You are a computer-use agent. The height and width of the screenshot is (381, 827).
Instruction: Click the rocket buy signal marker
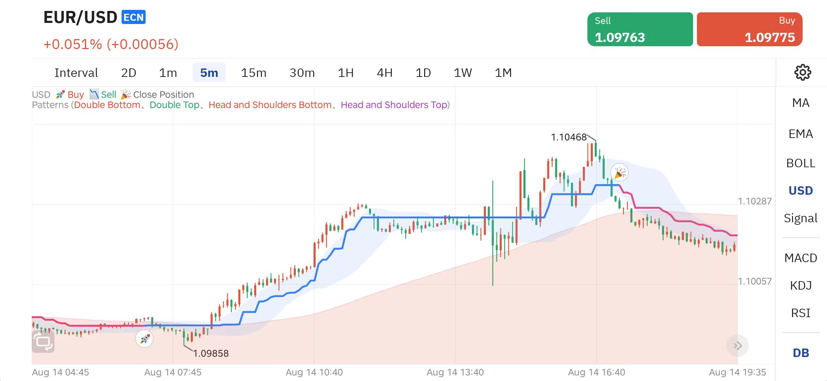[144, 339]
